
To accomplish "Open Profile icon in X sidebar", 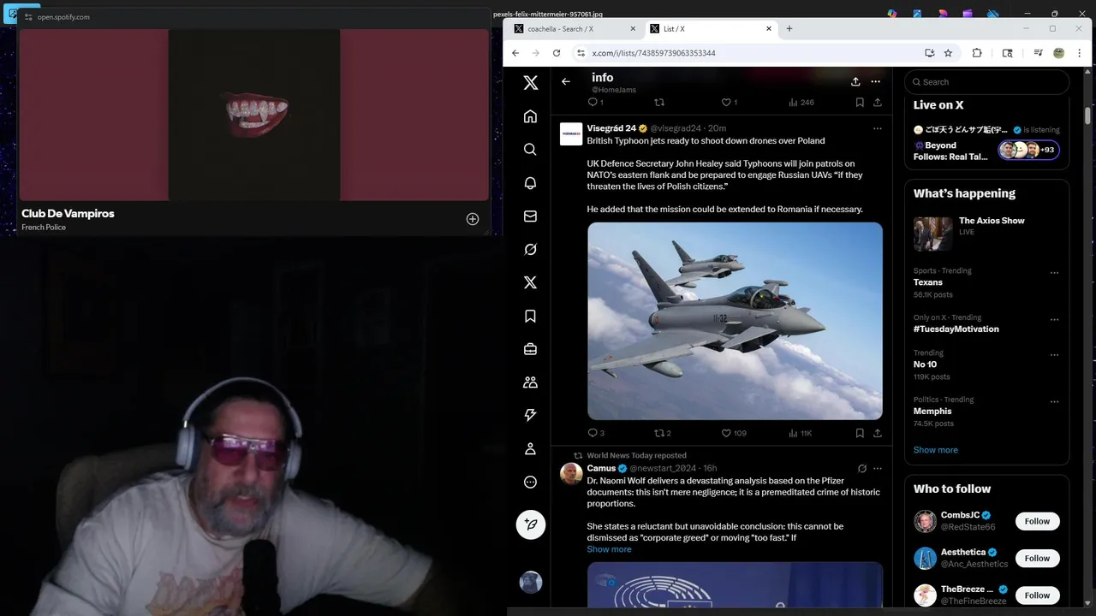I will point(530,448).
